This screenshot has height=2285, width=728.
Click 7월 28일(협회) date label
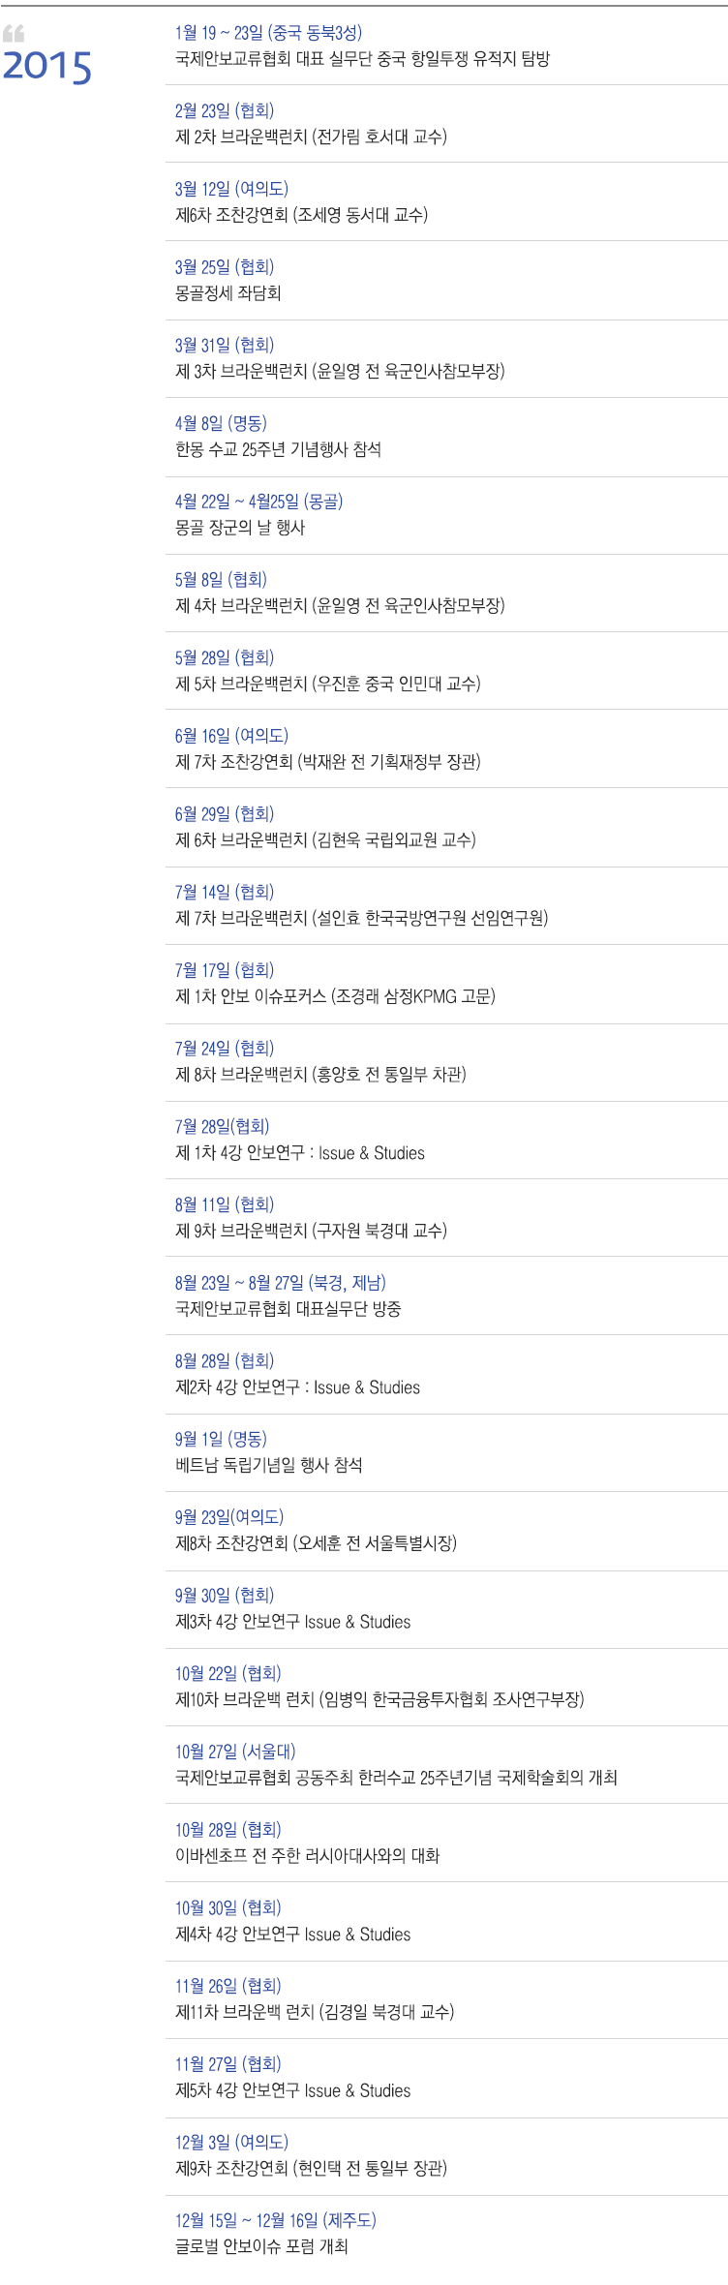coord(222,1126)
